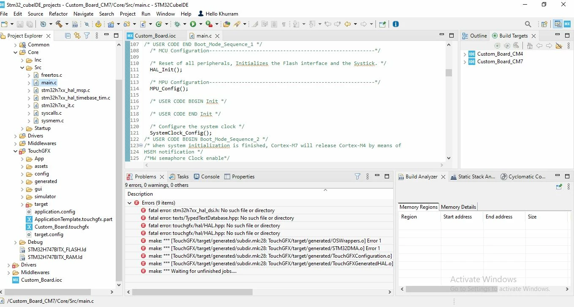Screen dimensions: 574x307
Task: Click the Hide Empty Folders icon in Build Targets
Action: click(x=559, y=46)
